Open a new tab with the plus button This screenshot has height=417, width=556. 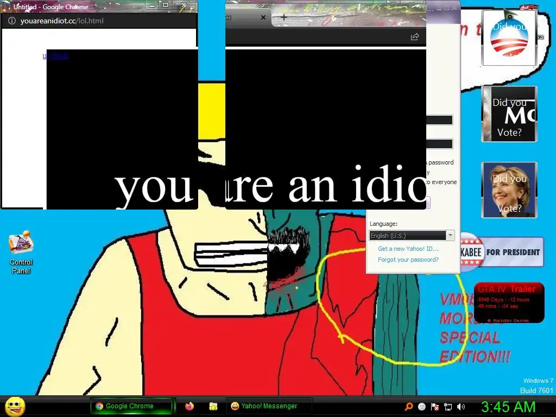click(x=283, y=17)
